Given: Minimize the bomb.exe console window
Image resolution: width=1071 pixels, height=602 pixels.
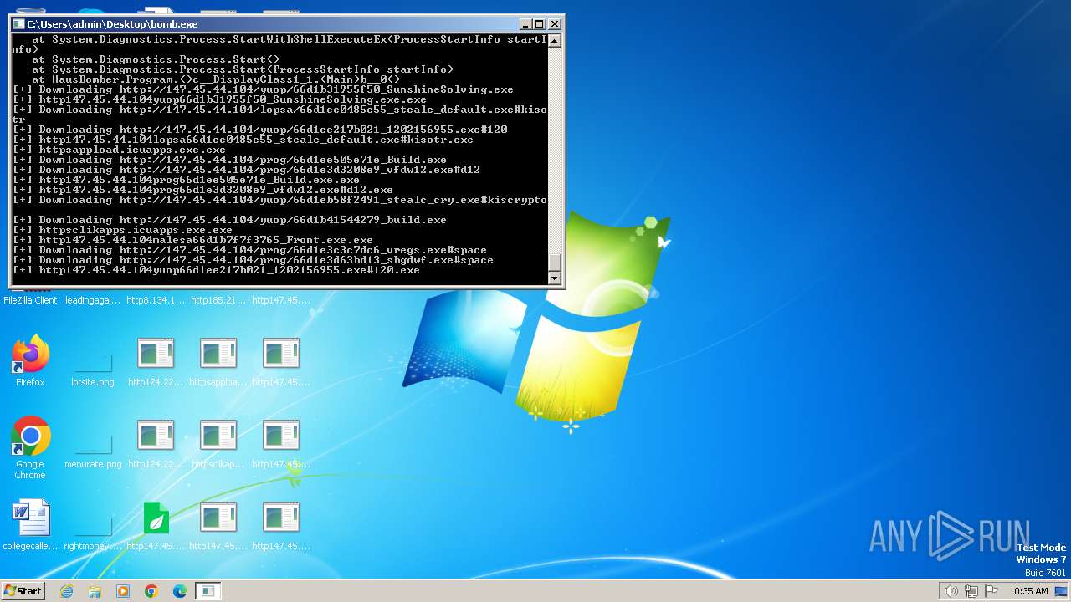Looking at the screenshot, I should 525,24.
